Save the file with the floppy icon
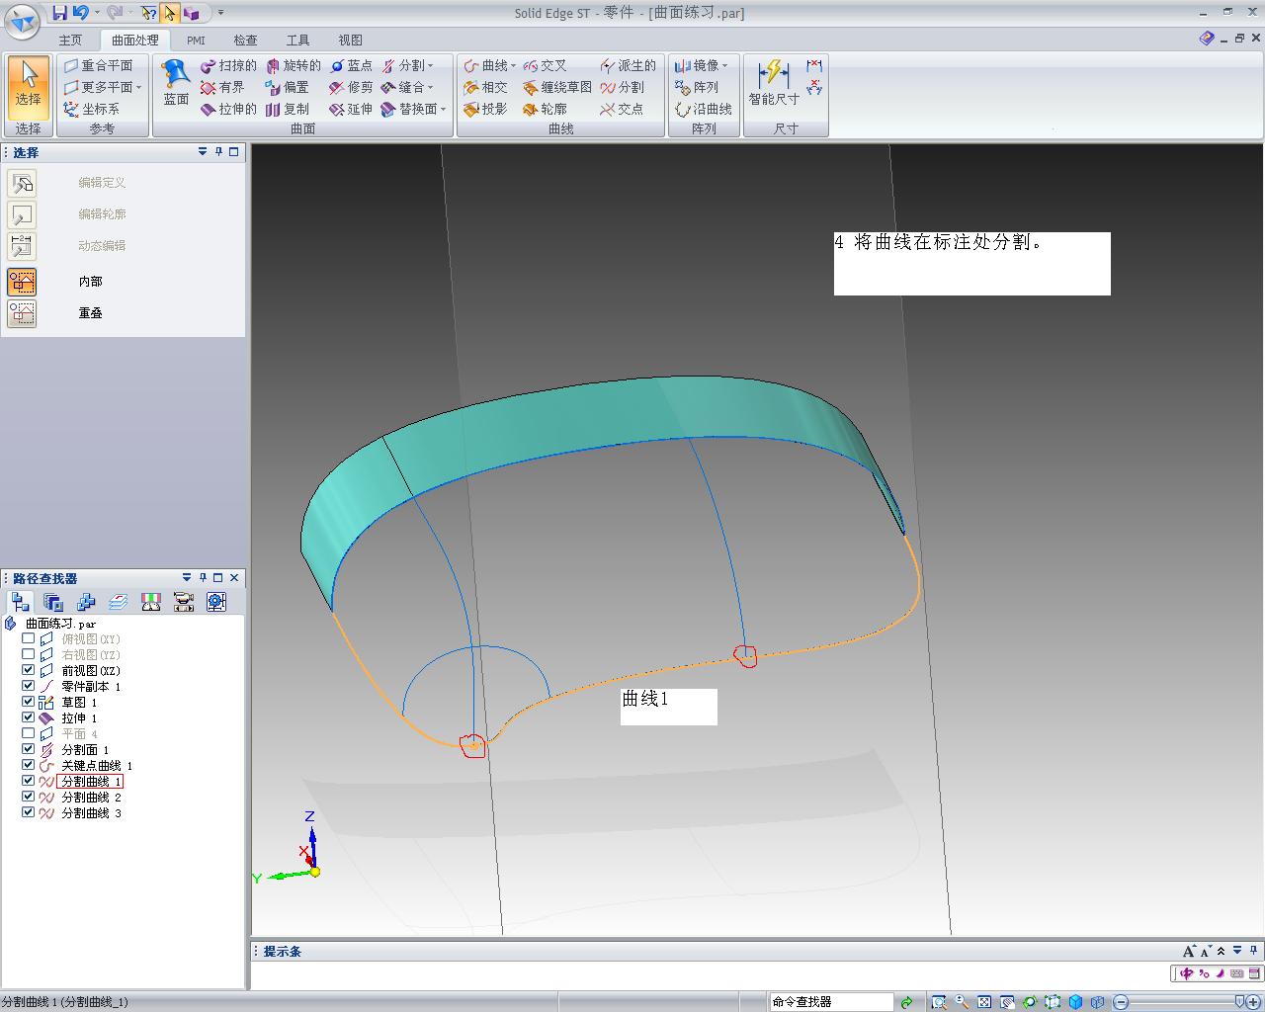1265x1012 pixels. (59, 13)
